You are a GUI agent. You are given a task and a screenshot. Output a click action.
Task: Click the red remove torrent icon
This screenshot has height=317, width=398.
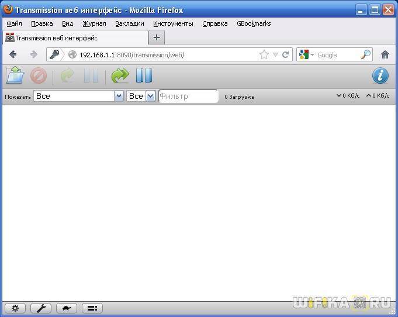tap(39, 75)
